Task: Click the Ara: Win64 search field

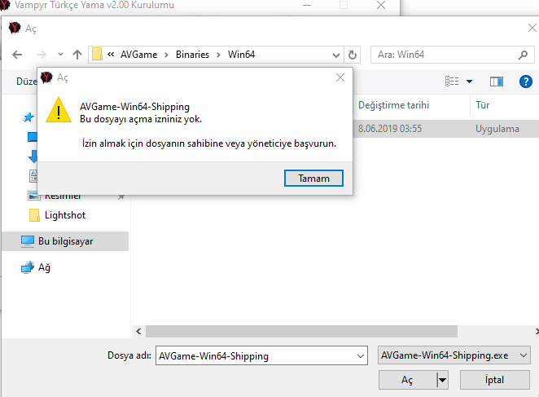Action: click(452, 55)
